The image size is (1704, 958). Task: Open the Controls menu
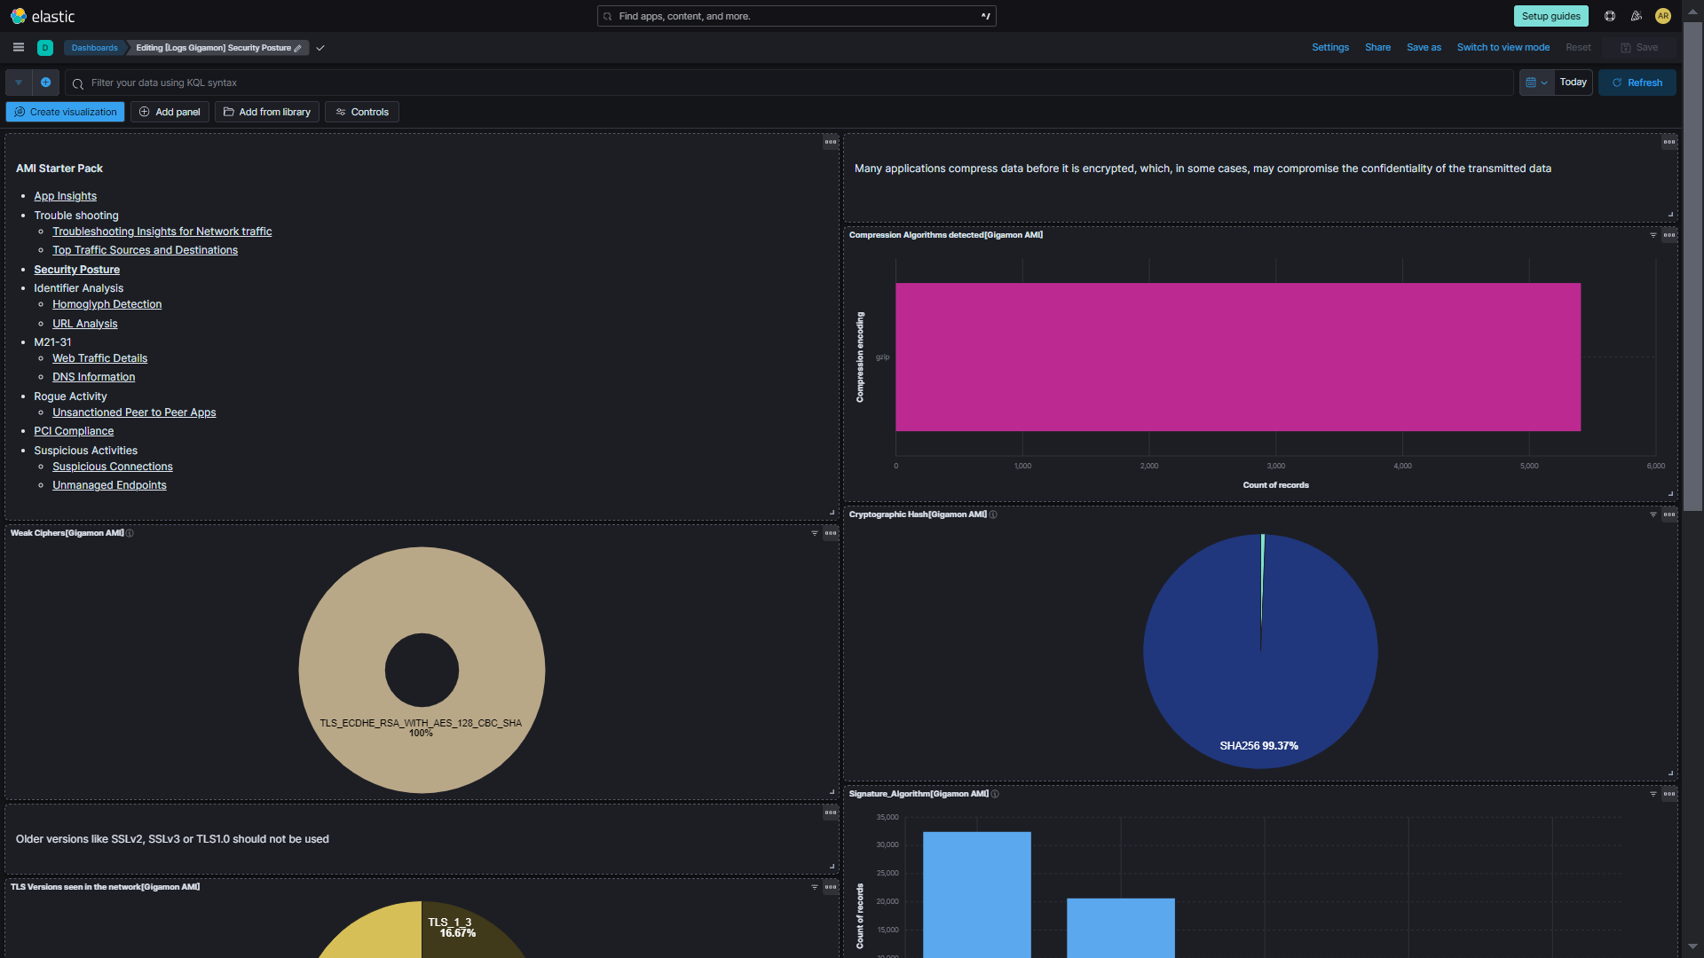(x=362, y=112)
